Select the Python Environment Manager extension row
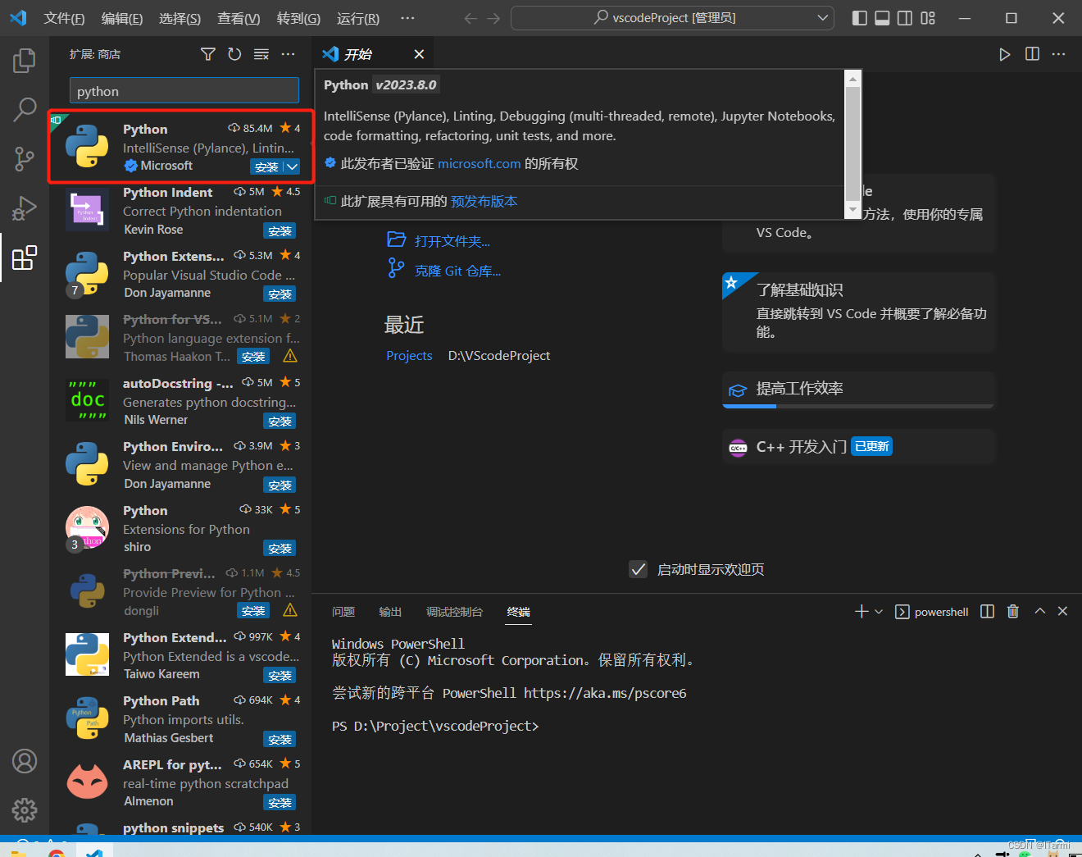The width and height of the screenshot is (1082, 857). tap(180, 465)
